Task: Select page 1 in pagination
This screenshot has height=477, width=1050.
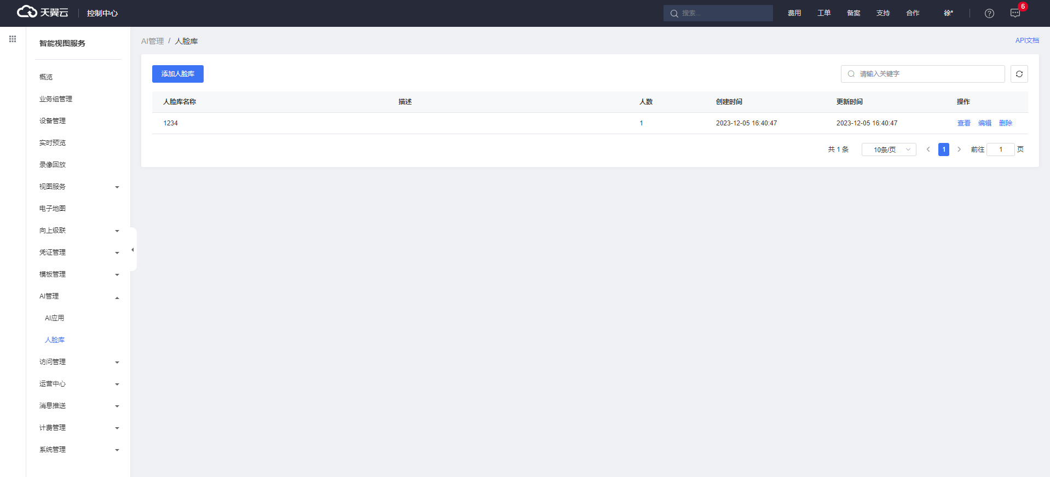Action: (x=944, y=150)
